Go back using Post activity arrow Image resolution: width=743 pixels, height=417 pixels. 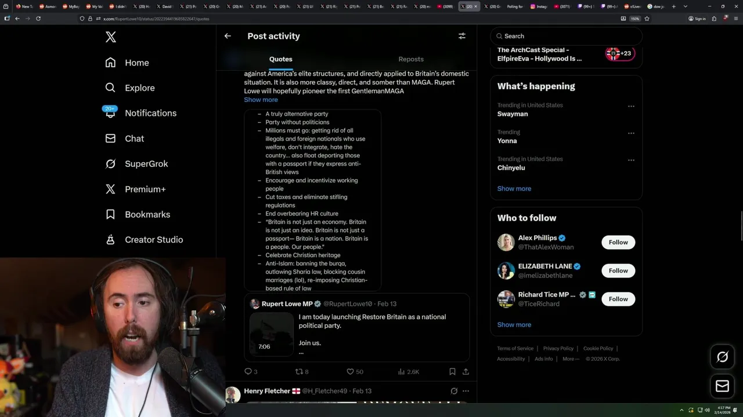(228, 36)
